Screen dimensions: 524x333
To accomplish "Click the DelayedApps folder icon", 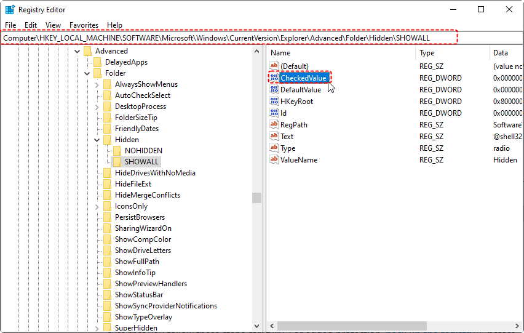I will coord(98,62).
